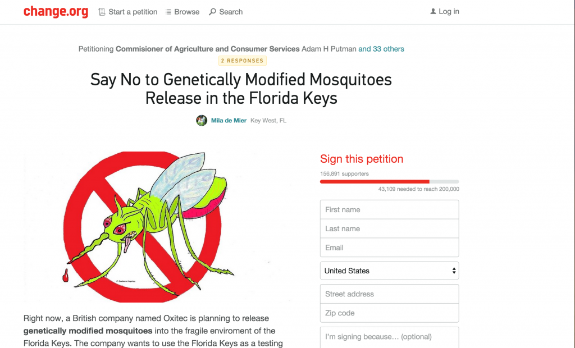Open the change.org home logo
575x348 pixels.
pos(56,11)
